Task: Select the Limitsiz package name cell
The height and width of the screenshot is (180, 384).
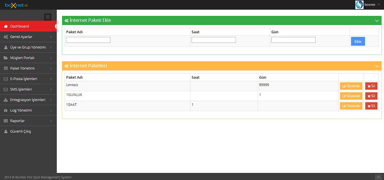Action: coord(127,86)
